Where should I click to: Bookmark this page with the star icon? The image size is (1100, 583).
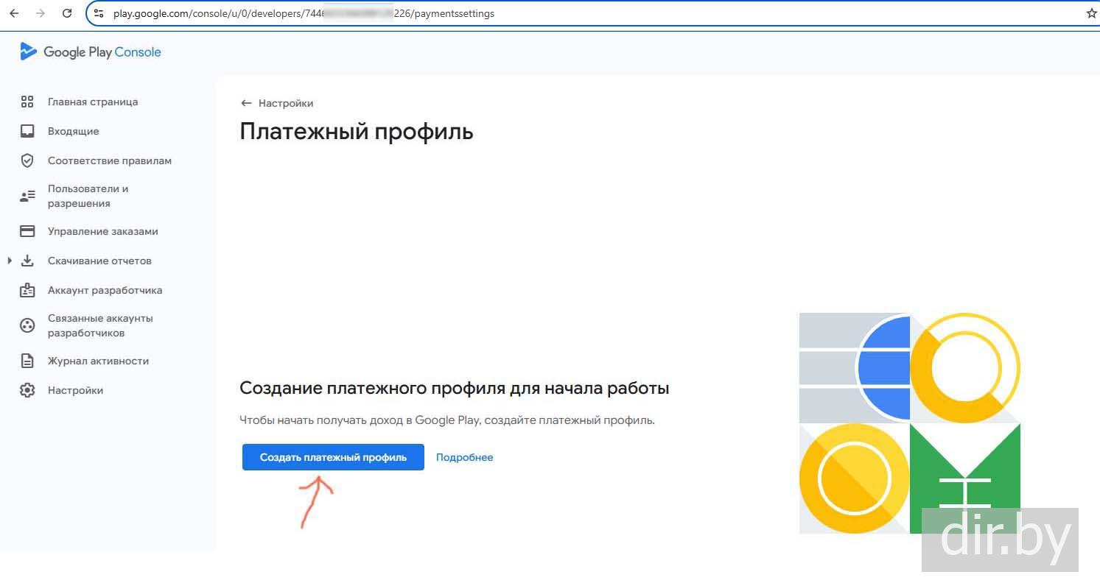tap(1092, 13)
